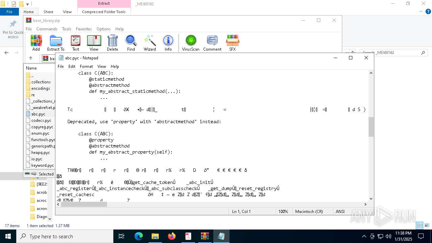Expand the Explorer ribbon chevron
Screen dimensions: 432x243
click(421, 11)
